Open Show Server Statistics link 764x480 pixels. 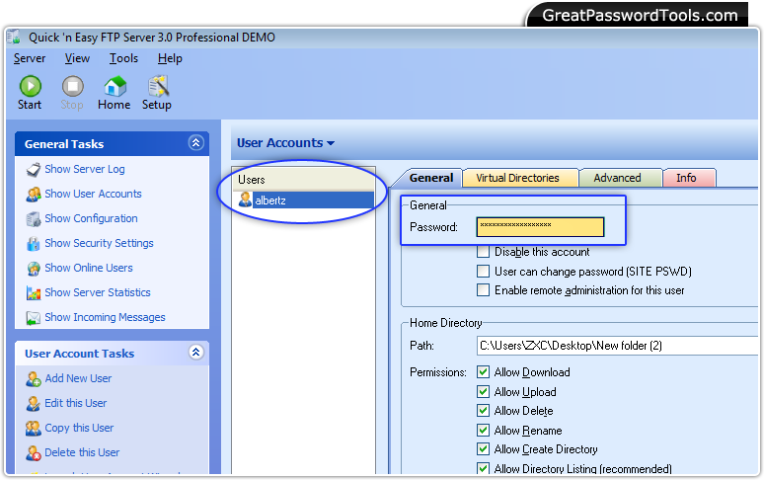[98, 293]
